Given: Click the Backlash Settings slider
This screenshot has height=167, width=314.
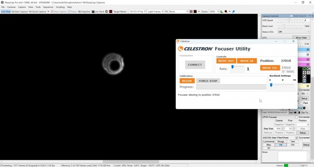Looking at the screenshot, I should (282, 85).
